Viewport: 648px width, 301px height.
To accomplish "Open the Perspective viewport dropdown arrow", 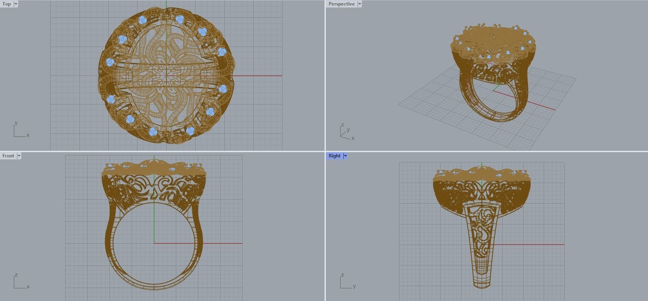I will click(360, 4).
